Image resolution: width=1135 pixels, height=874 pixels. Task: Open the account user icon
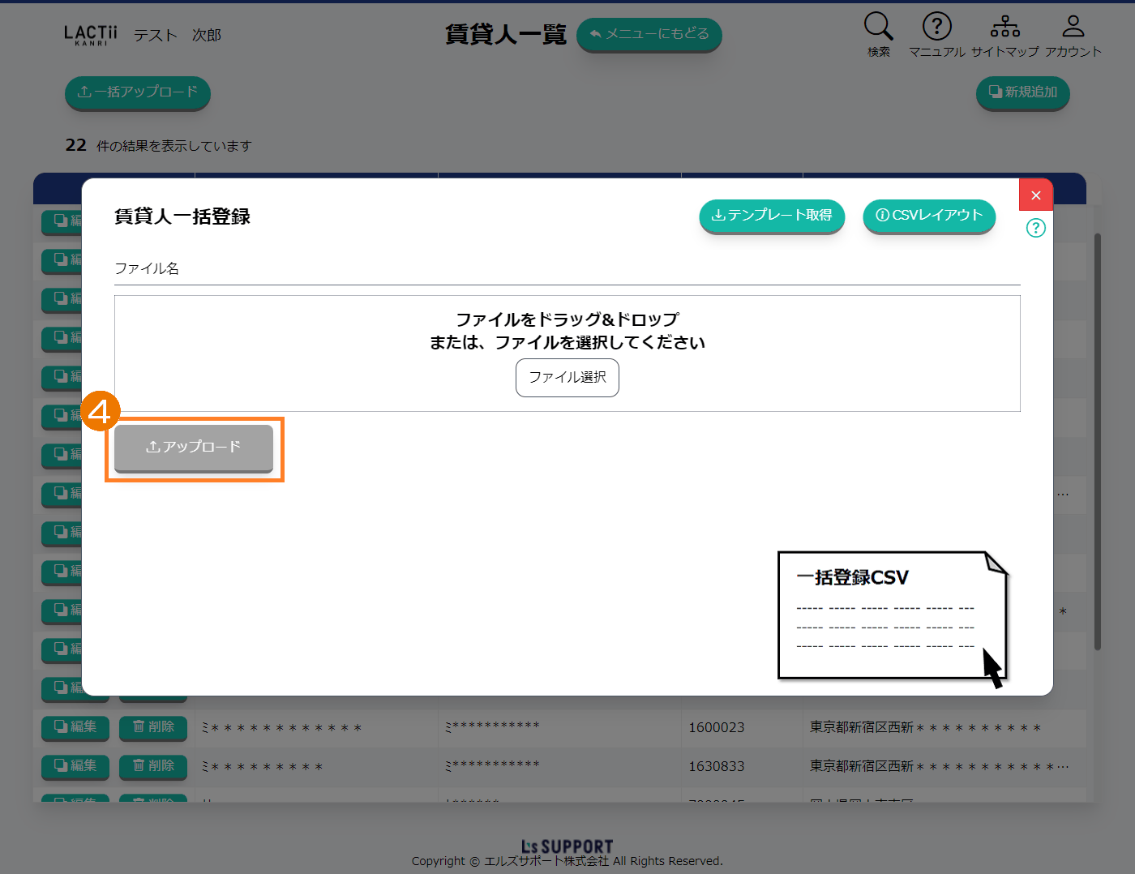point(1073,27)
